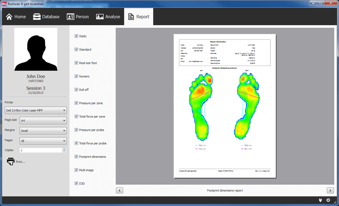Go to previous report page

pyautogui.click(x=120, y=190)
